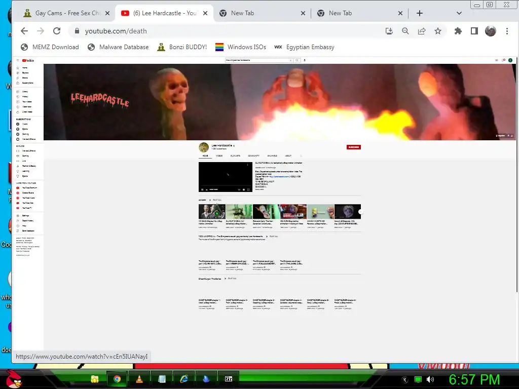519x389 pixels.
Task: Open the Lee Hardcastle channel avatar
Action: tap(204, 147)
